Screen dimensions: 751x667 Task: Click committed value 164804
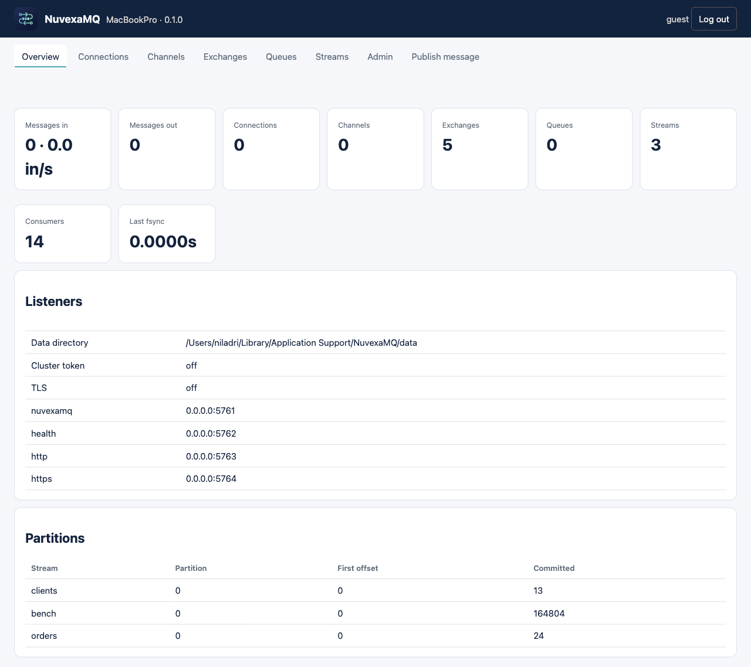pyautogui.click(x=549, y=614)
